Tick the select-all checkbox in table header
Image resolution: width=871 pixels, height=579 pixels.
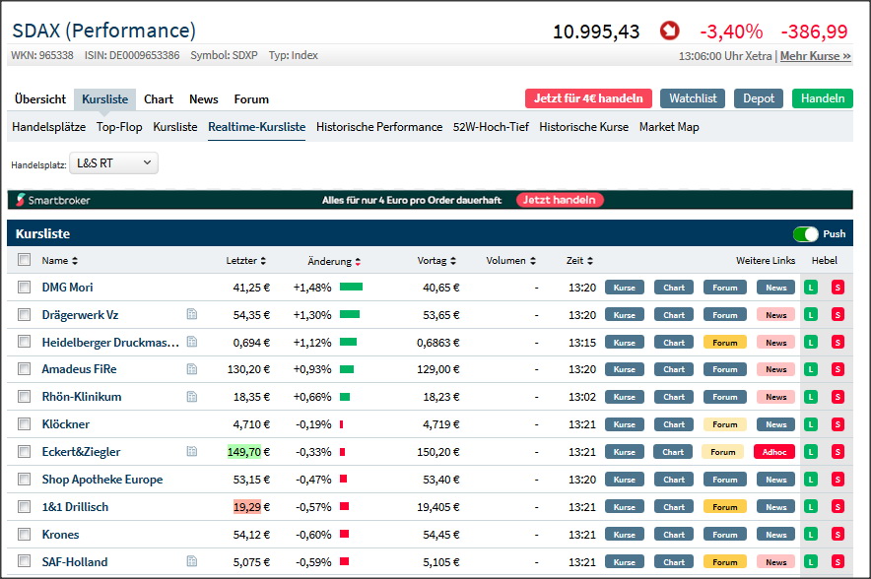click(x=25, y=261)
